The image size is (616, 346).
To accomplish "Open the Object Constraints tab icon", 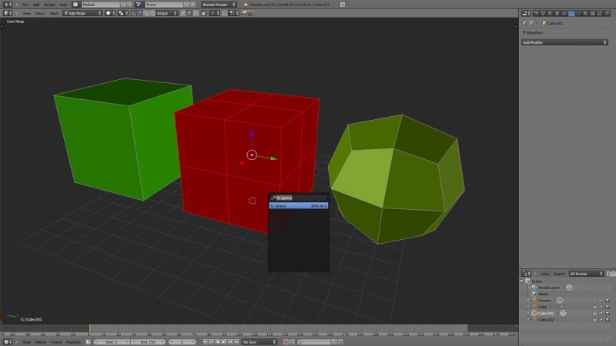I will 564,13.
